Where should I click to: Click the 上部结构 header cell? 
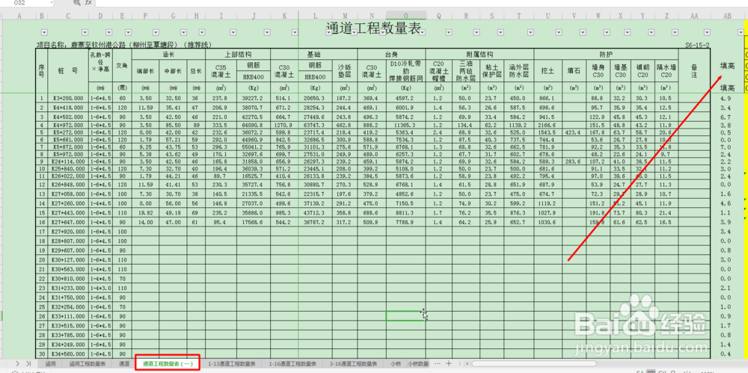[238, 54]
